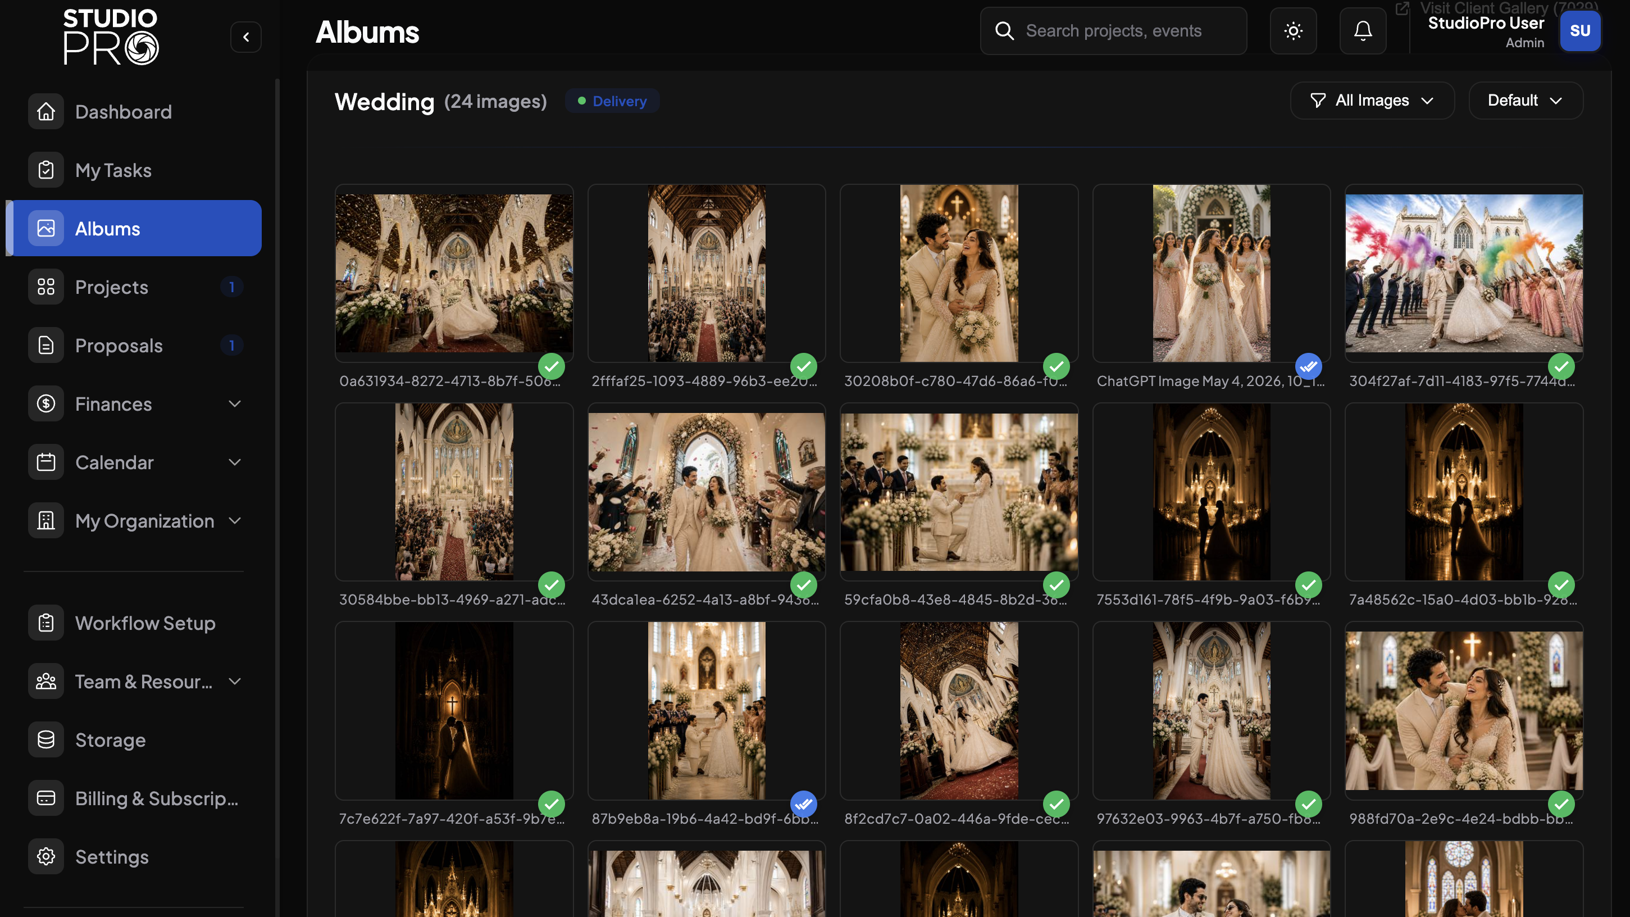This screenshot has width=1630, height=917.
Task: Toggle green check on image 30208b0f-c780
Action: coord(1056,366)
